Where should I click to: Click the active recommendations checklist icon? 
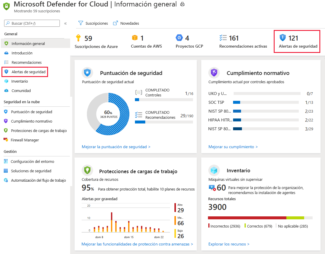click(223, 38)
